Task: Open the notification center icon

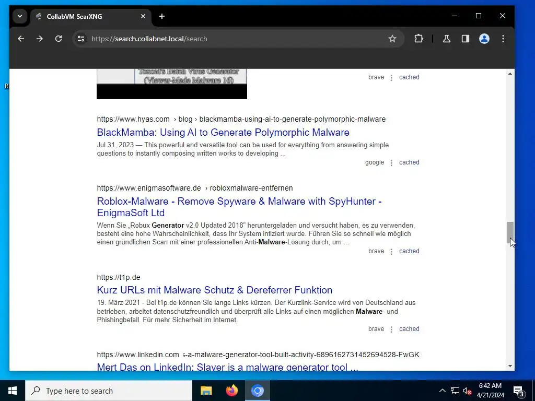Action: tap(519, 391)
